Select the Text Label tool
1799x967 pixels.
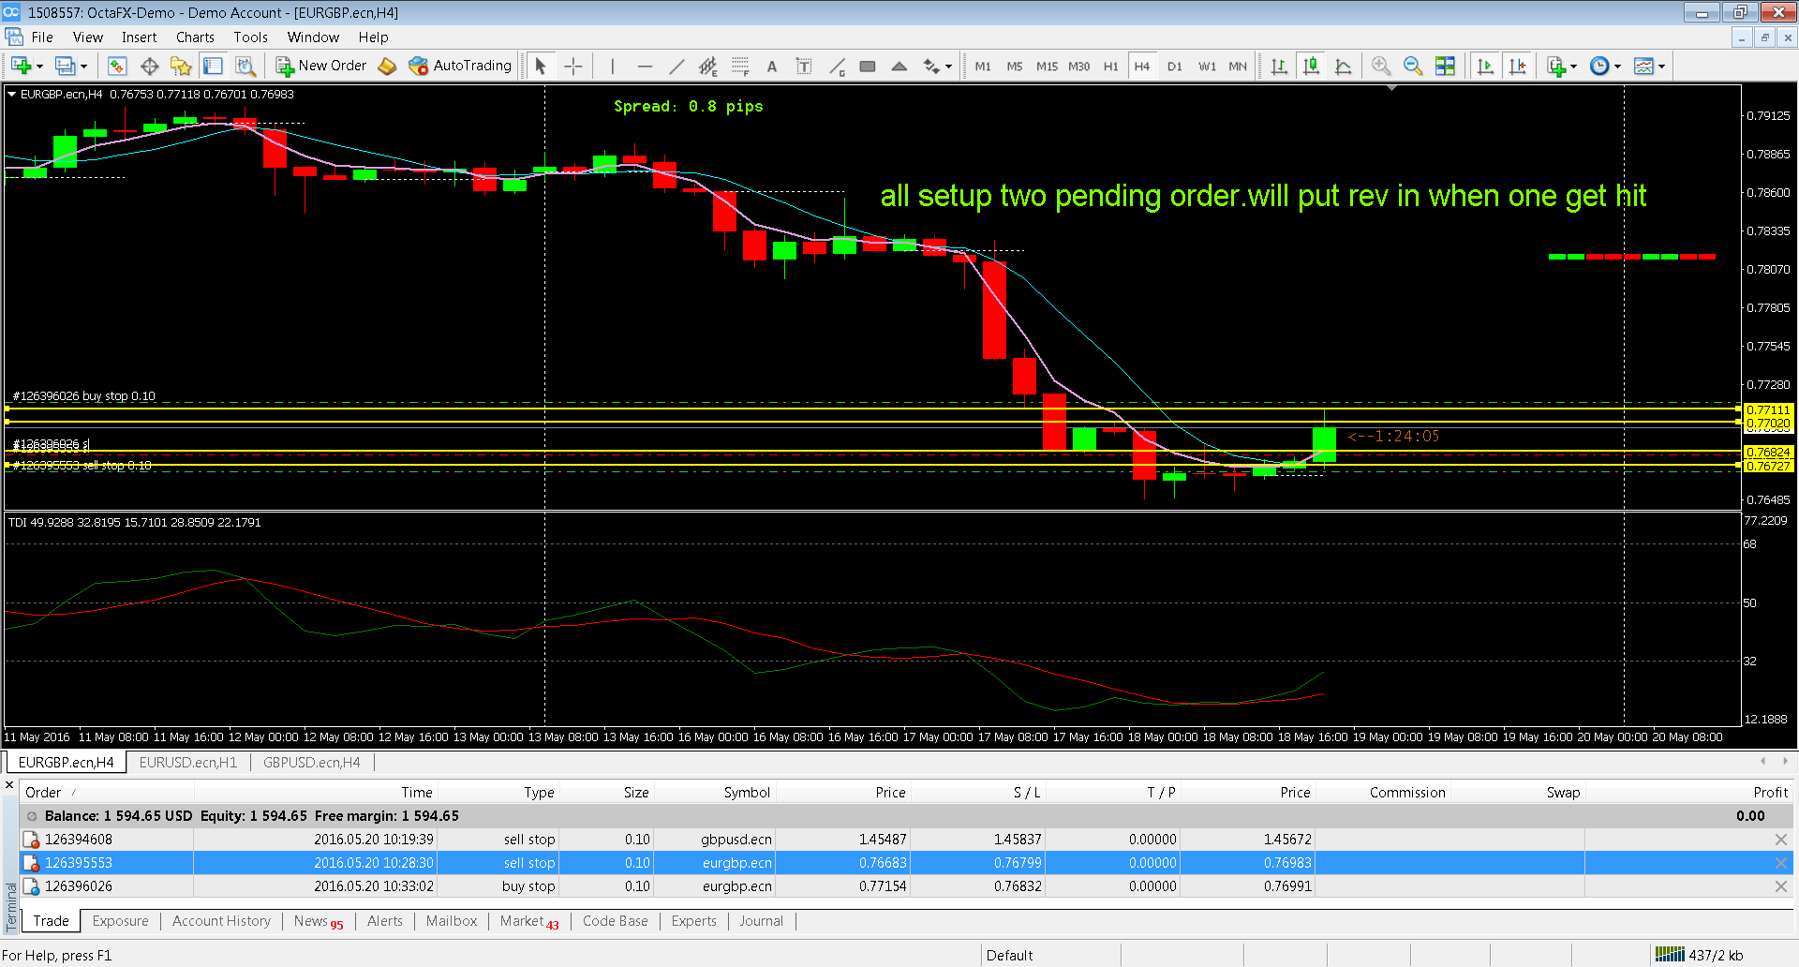(804, 66)
